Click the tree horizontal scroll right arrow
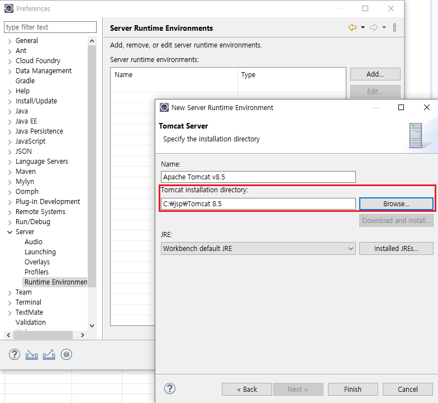This screenshot has width=438, height=403. pos(83,335)
